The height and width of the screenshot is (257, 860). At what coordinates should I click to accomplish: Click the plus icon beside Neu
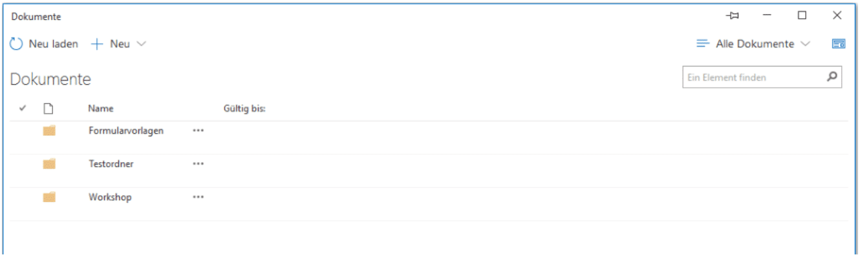[96, 45]
